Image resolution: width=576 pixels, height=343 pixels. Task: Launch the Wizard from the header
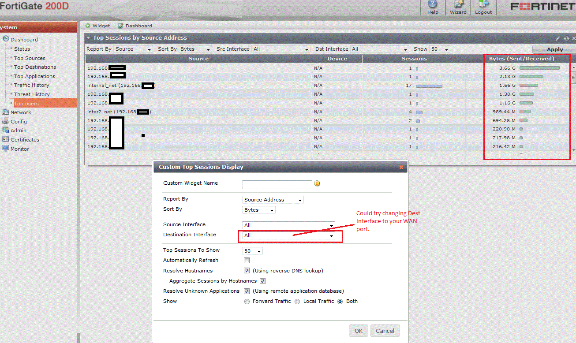(x=458, y=4)
